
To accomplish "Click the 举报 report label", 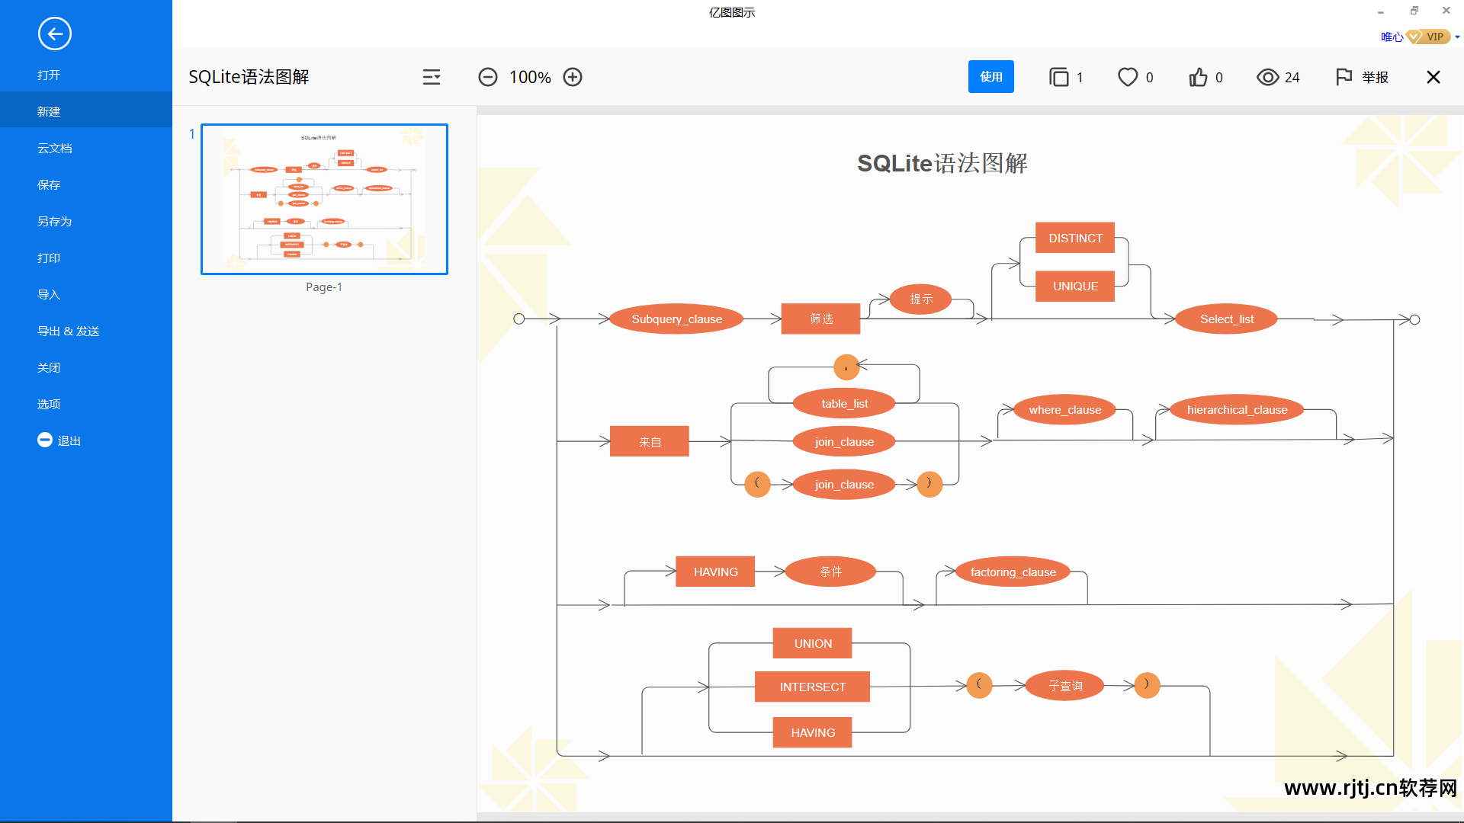I will click(1375, 77).
